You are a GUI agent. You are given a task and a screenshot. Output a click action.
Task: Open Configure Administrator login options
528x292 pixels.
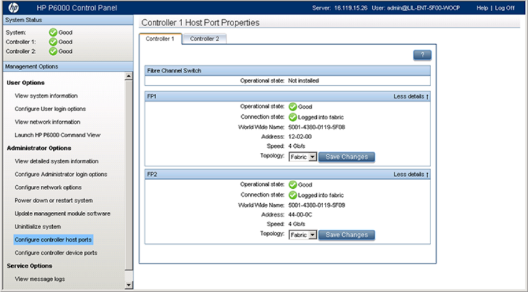tap(61, 175)
